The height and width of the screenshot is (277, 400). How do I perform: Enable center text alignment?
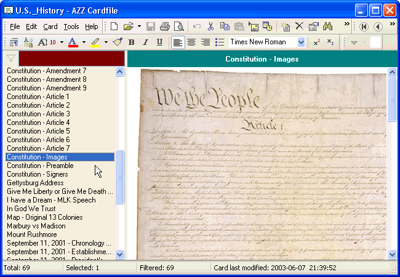191,42
